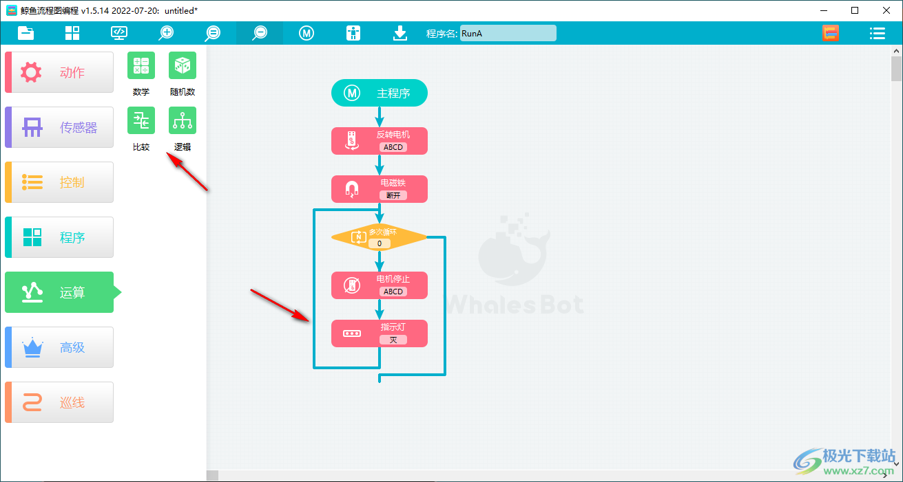
Task: Click the 程序名 RunA input field
Action: (508, 33)
